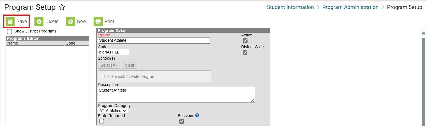Click the Delete X icon
Screen dimensions: 427x126
39,22
